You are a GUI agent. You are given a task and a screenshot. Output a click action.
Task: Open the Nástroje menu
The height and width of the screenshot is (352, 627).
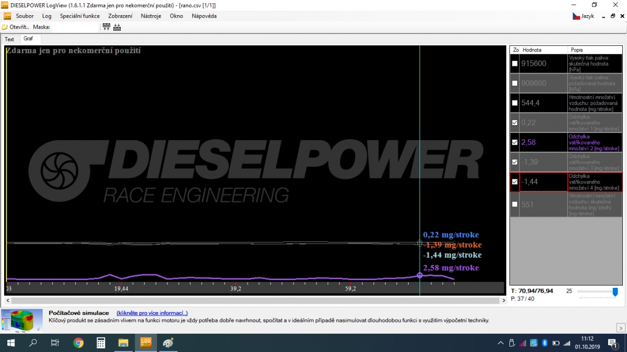coord(151,16)
